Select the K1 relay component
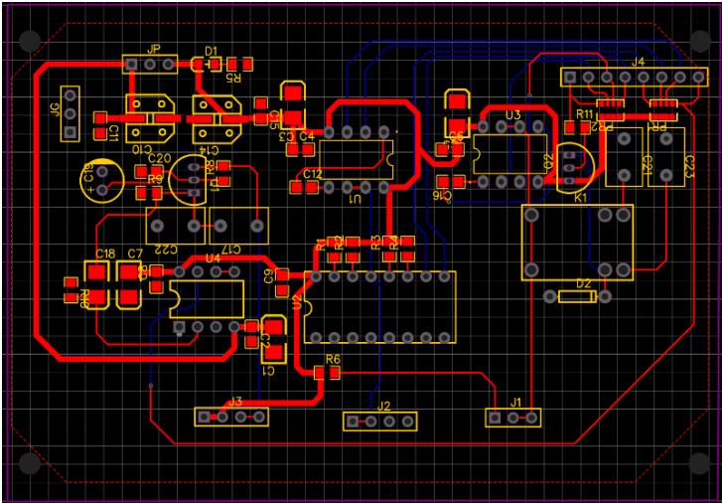722x503 pixels. click(x=577, y=242)
